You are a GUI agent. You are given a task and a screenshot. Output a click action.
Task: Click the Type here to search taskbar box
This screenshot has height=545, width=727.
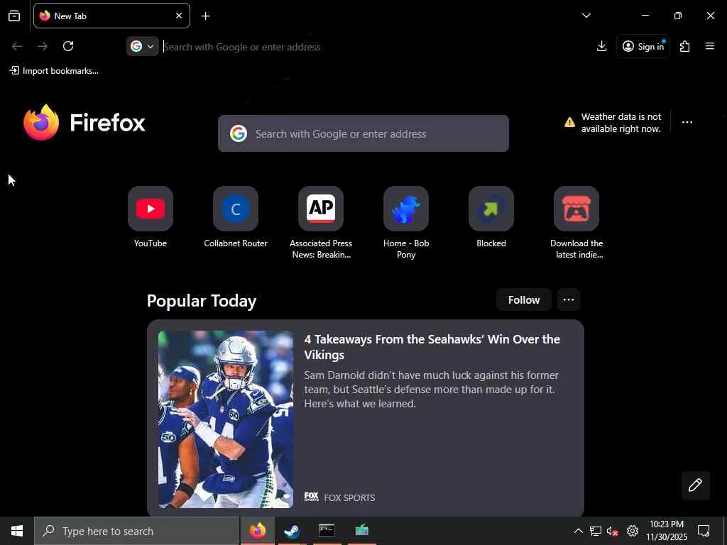tap(136, 531)
